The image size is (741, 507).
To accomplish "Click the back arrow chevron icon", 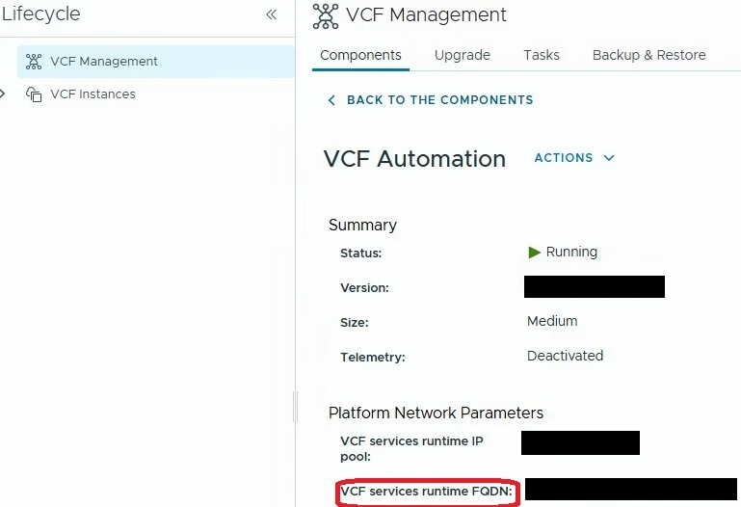I will pyautogui.click(x=331, y=100).
